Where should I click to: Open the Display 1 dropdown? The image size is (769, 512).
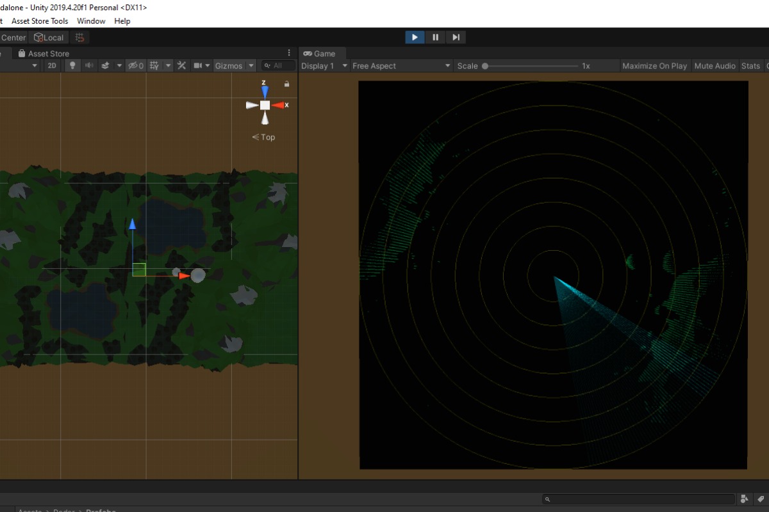point(324,66)
